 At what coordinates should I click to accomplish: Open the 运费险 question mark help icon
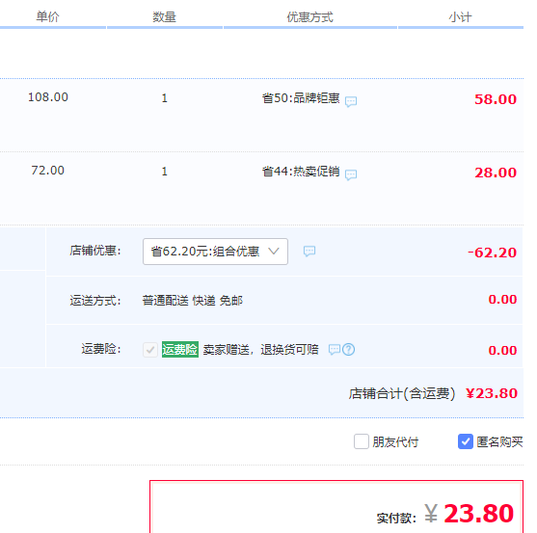tap(349, 350)
